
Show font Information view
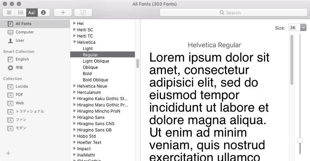click(x=43, y=13)
